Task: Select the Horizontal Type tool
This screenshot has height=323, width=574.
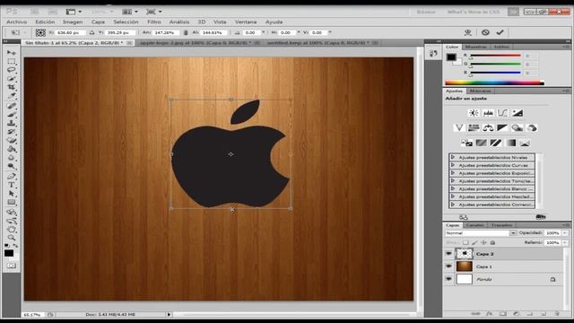Action: click(12, 185)
